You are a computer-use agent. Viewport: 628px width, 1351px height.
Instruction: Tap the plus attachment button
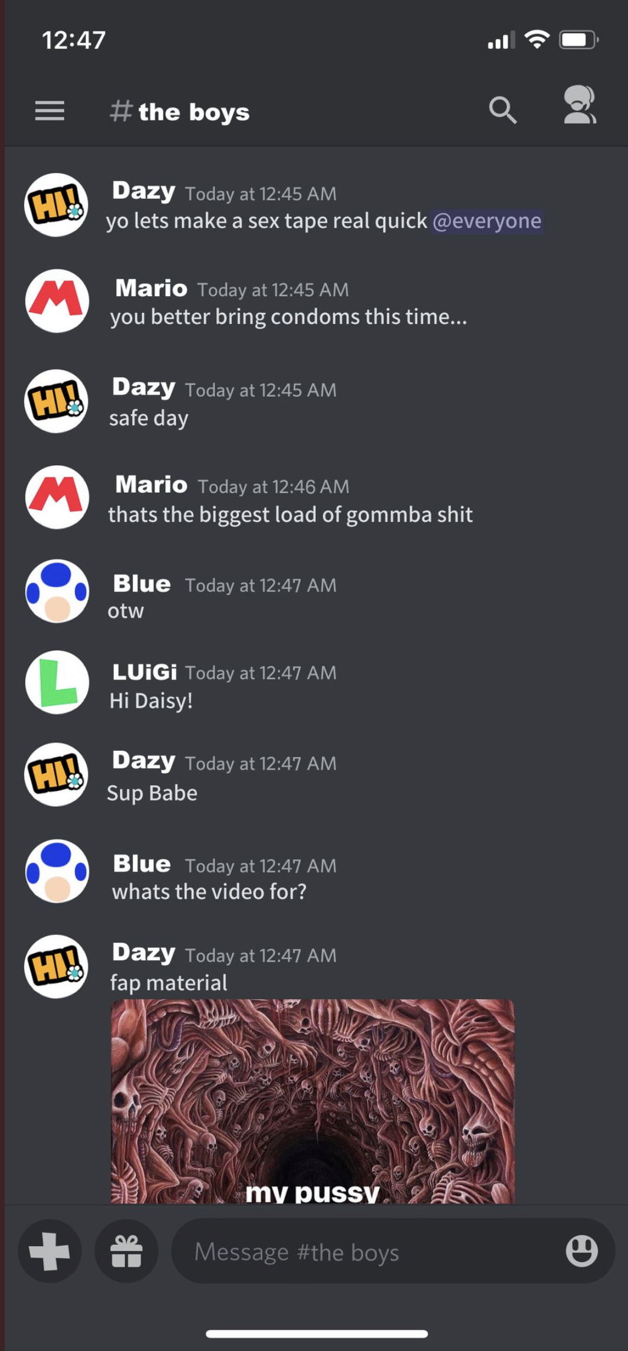50,1251
